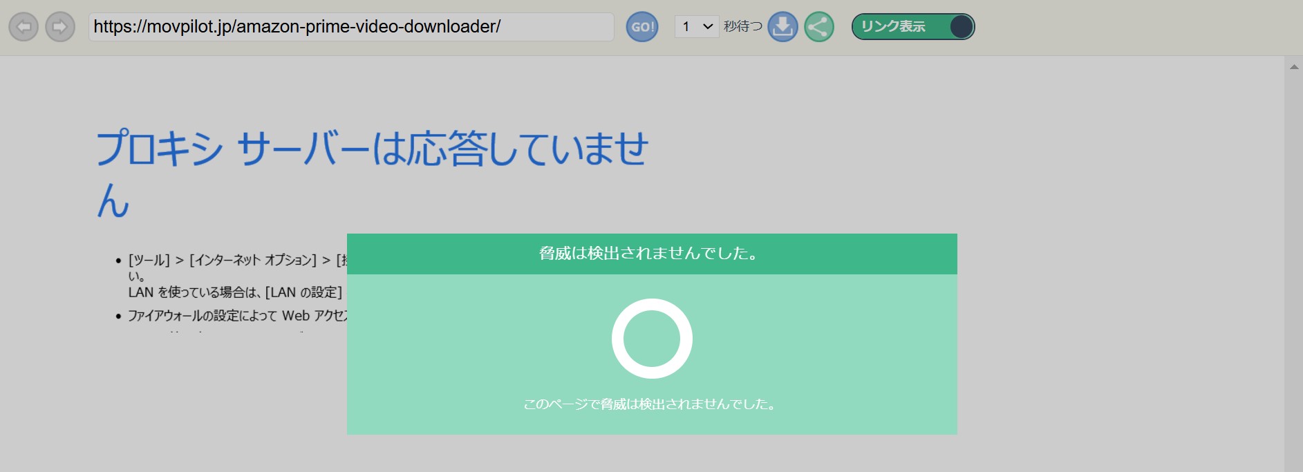Click the 脅威は検出されませんでした banner header

(652, 254)
